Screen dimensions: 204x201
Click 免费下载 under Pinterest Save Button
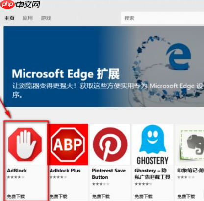pos(101,196)
